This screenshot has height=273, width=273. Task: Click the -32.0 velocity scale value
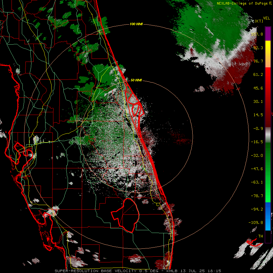[x=257, y=156]
